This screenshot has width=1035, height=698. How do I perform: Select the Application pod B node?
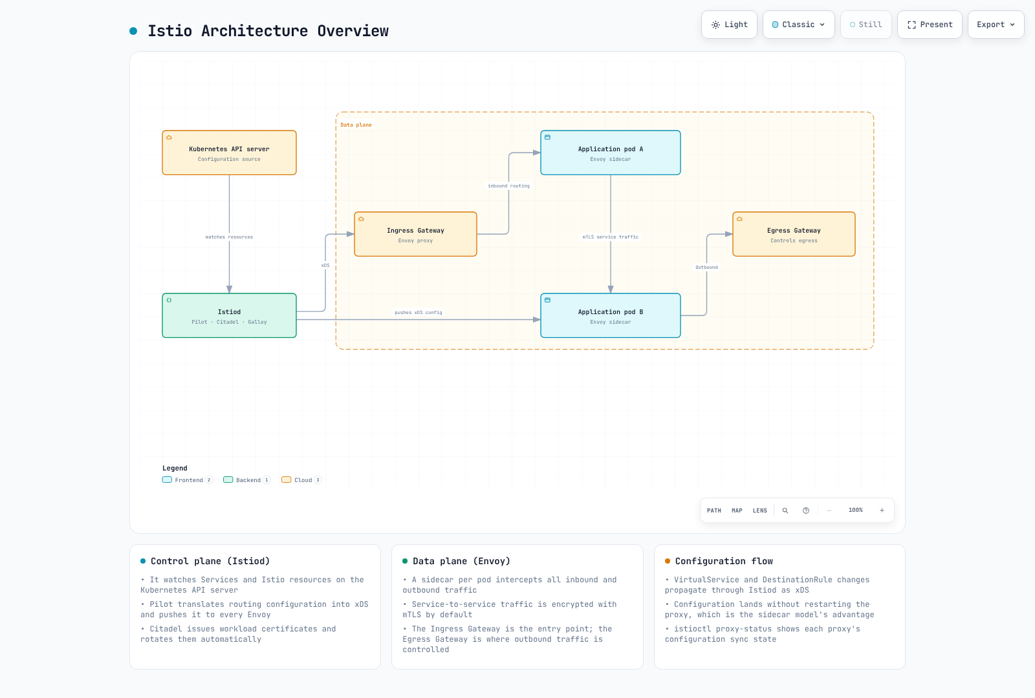pos(611,315)
